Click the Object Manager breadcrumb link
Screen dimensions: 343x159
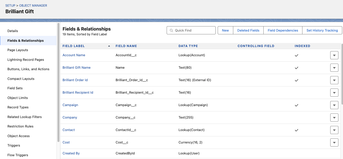33,5
